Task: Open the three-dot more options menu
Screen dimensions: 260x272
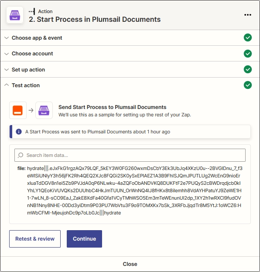Action: [248, 15]
